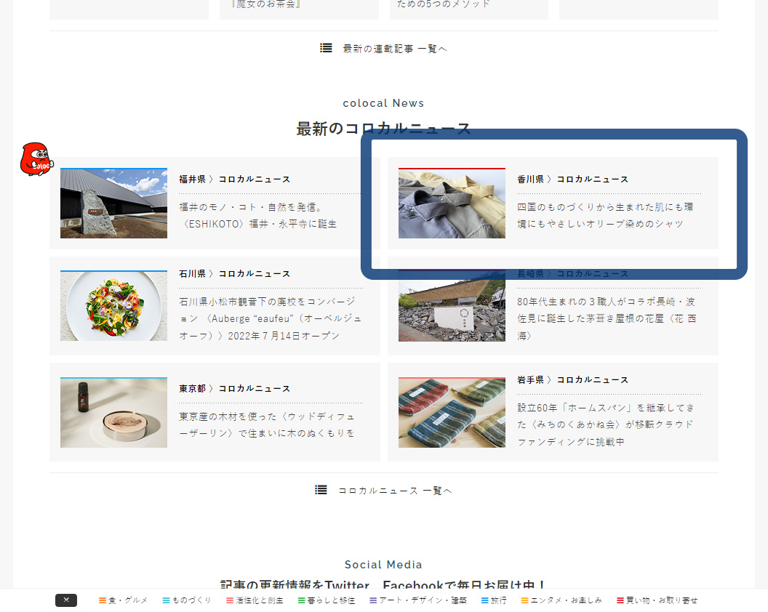
Task: Open エンタメ・お楽しみ category
Action: (561, 600)
